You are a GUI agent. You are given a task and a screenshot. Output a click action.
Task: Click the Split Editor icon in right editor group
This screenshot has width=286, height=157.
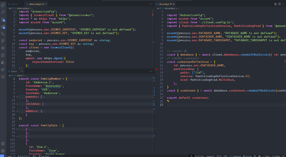pos(279,4)
